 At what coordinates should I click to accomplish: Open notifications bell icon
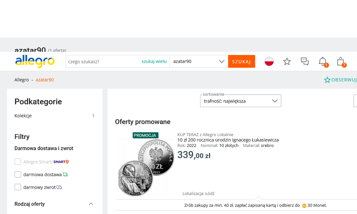coord(323,61)
